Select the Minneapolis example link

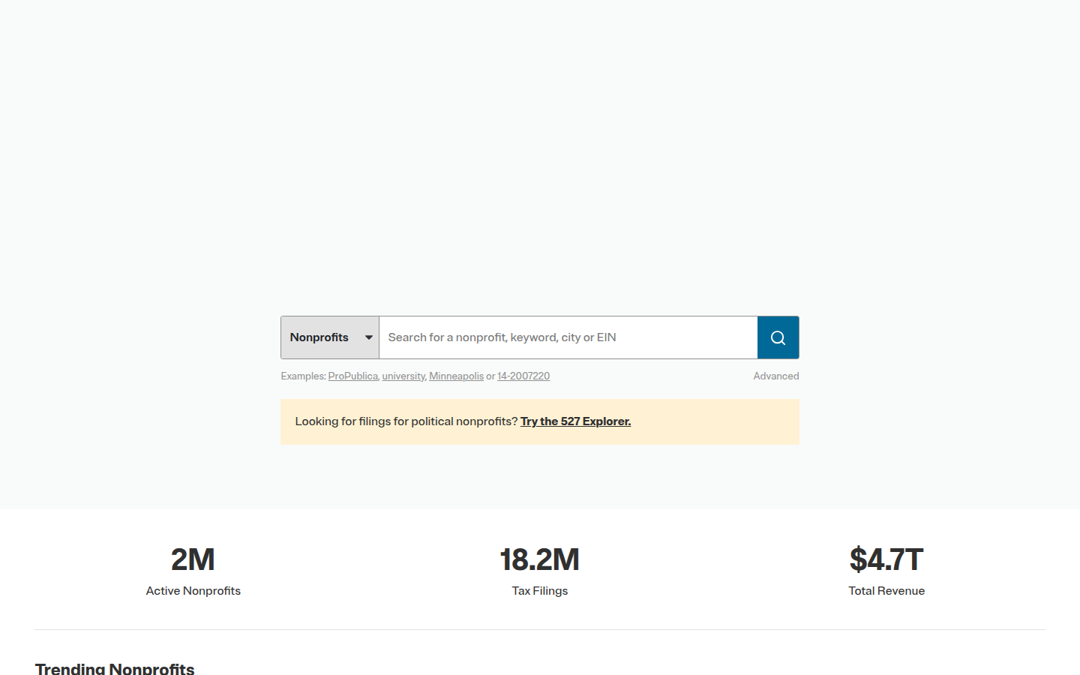click(456, 376)
